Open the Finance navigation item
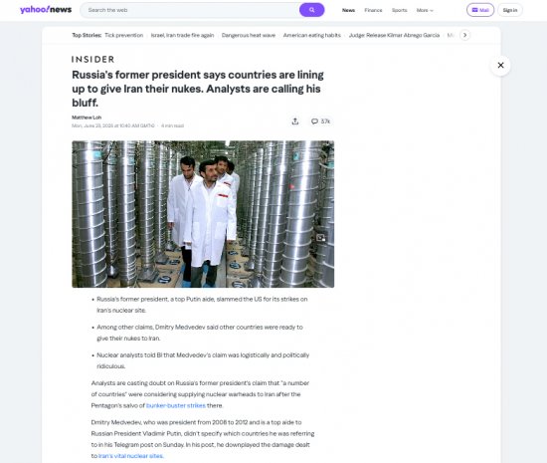Viewport: 547px width, 463px height. tap(373, 10)
